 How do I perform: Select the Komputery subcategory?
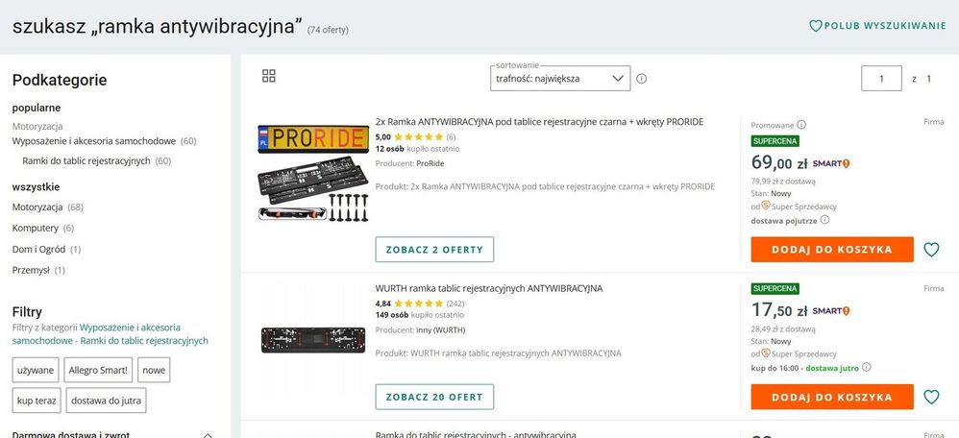[36, 228]
